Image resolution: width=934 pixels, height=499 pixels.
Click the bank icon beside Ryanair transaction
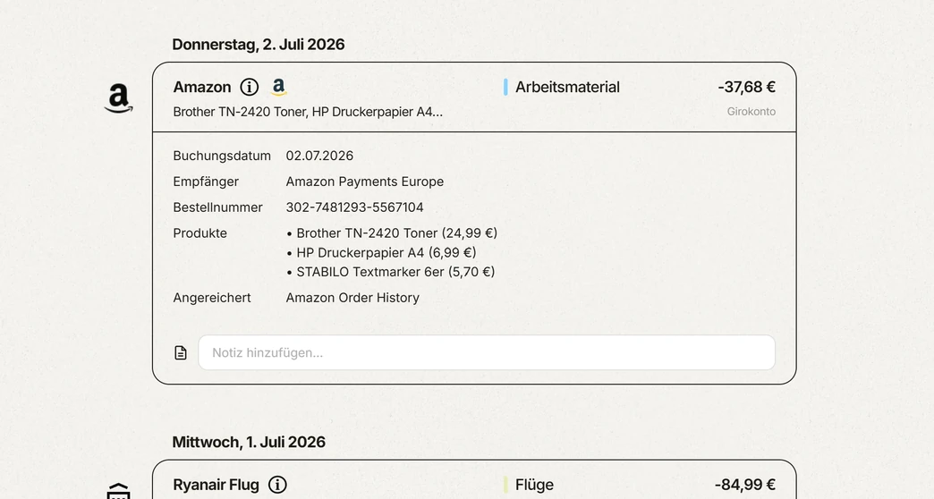118,491
